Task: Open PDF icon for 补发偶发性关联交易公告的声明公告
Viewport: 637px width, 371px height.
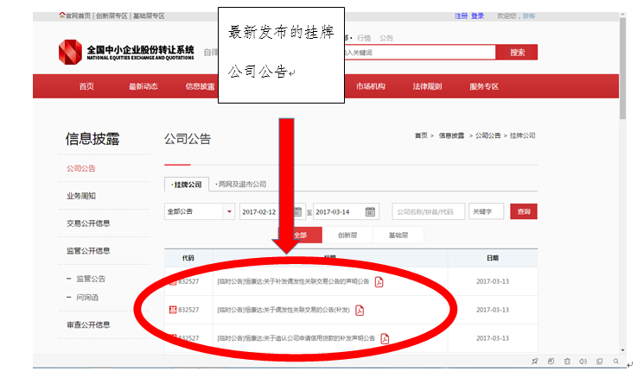Action: (378, 281)
